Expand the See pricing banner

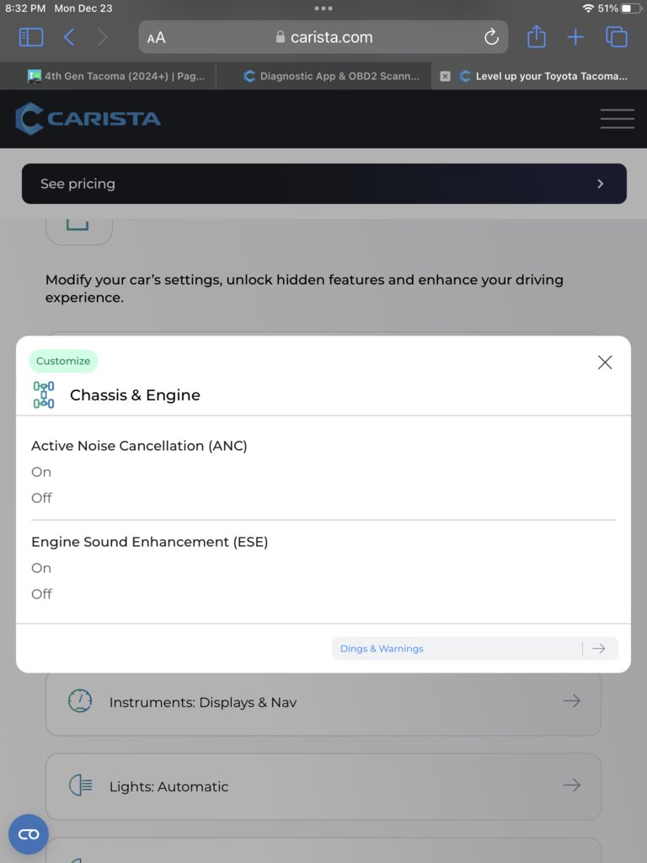click(324, 184)
